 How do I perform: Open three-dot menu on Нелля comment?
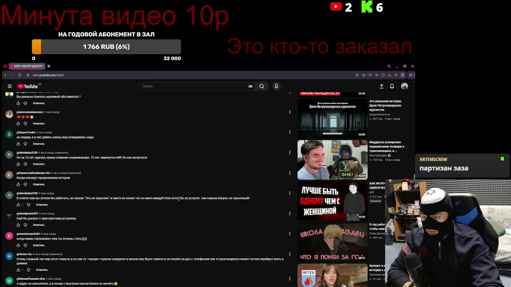[x=289, y=254]
